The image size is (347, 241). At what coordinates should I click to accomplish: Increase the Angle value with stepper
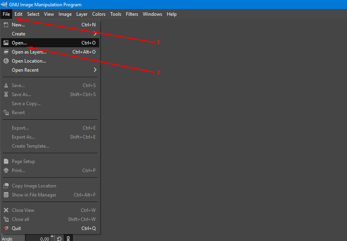click(x=52, y=236)
